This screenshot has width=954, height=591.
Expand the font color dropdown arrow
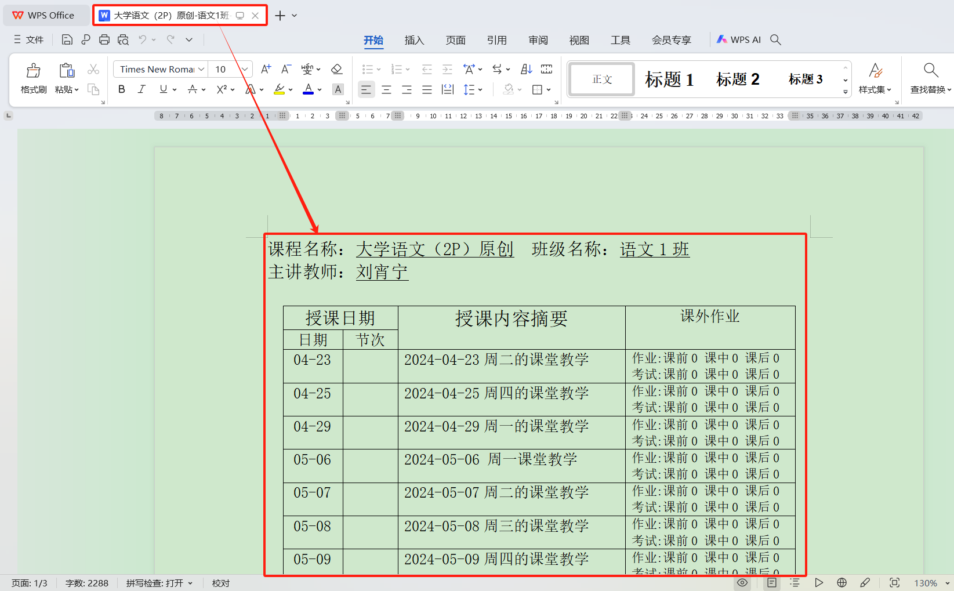coord(319,89)
